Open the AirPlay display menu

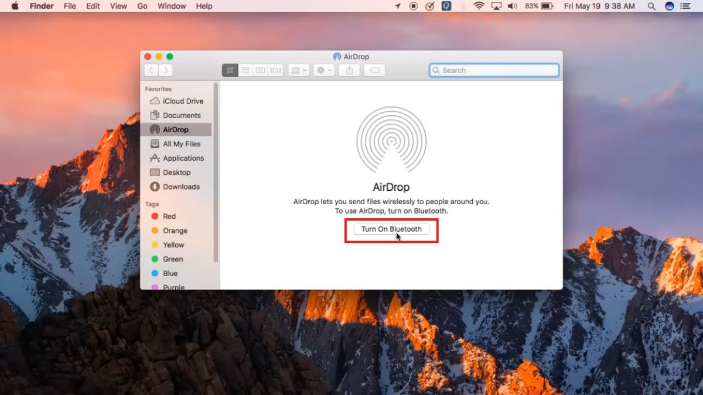pyautogui.click(x=496, y=6)
